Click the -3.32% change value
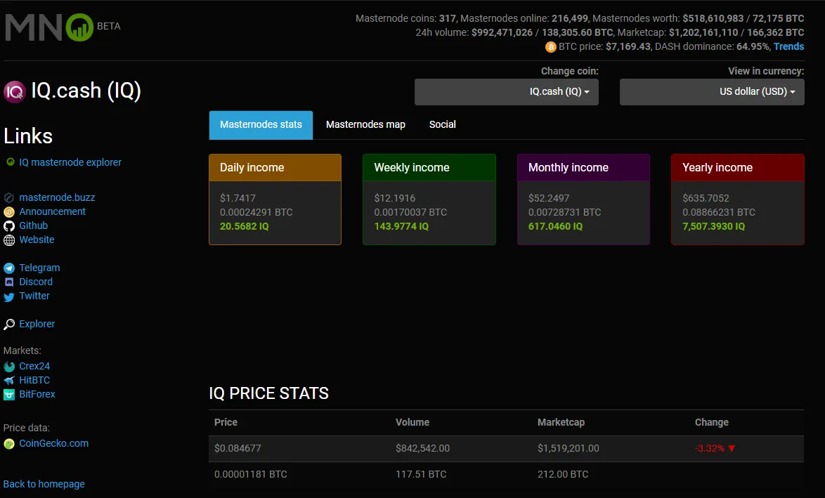The height and width of the screenshot is (498, 825). pos(709,449)
